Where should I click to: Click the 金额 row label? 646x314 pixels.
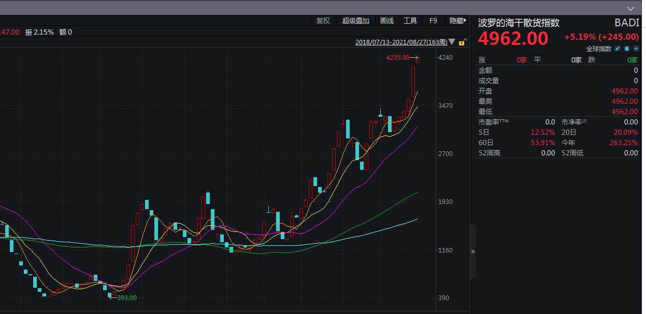click(485, 70)
